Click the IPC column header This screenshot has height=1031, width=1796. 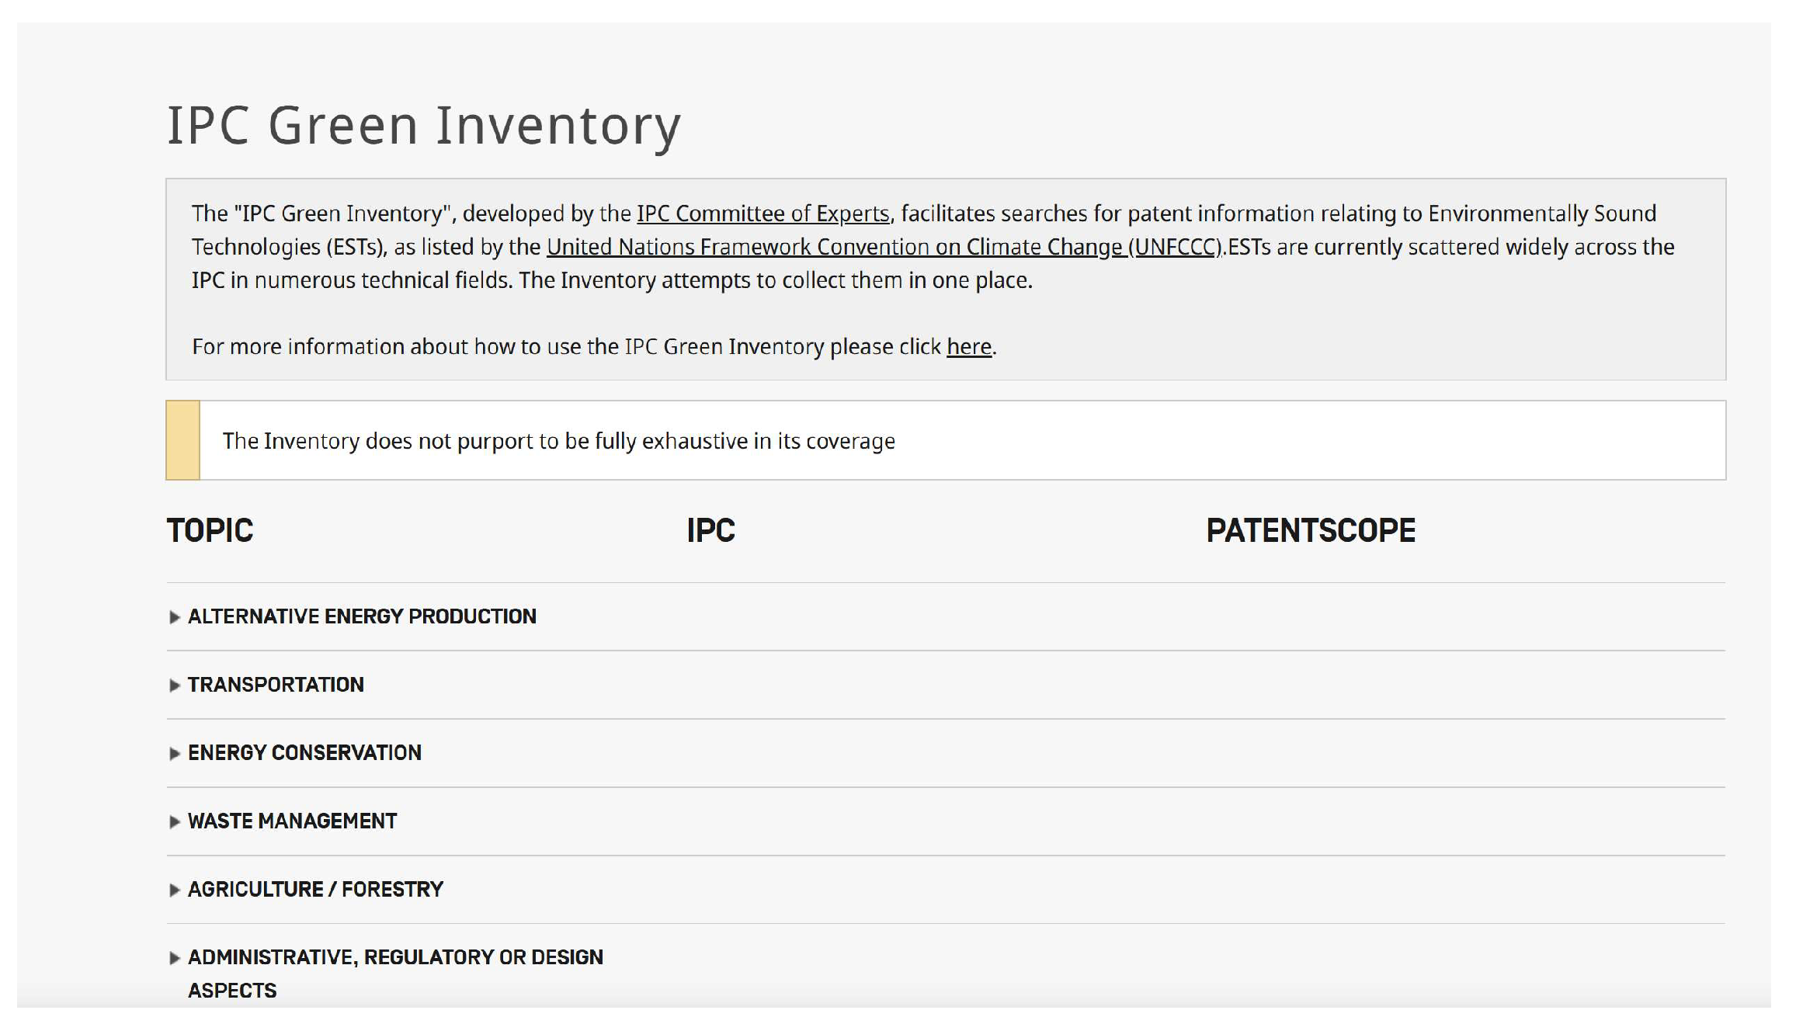[710, 531]
